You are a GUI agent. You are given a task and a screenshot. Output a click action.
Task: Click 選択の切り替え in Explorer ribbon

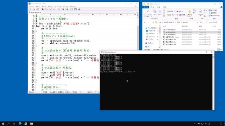[x=214, y=15]
